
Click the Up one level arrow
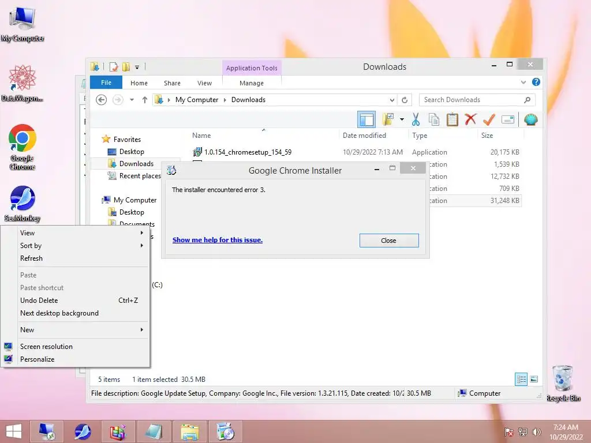145,100
